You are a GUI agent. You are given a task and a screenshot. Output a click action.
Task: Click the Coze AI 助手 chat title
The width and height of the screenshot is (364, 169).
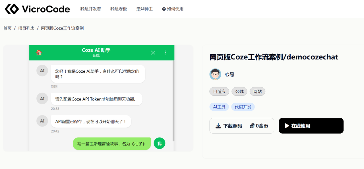pos(96,50)
